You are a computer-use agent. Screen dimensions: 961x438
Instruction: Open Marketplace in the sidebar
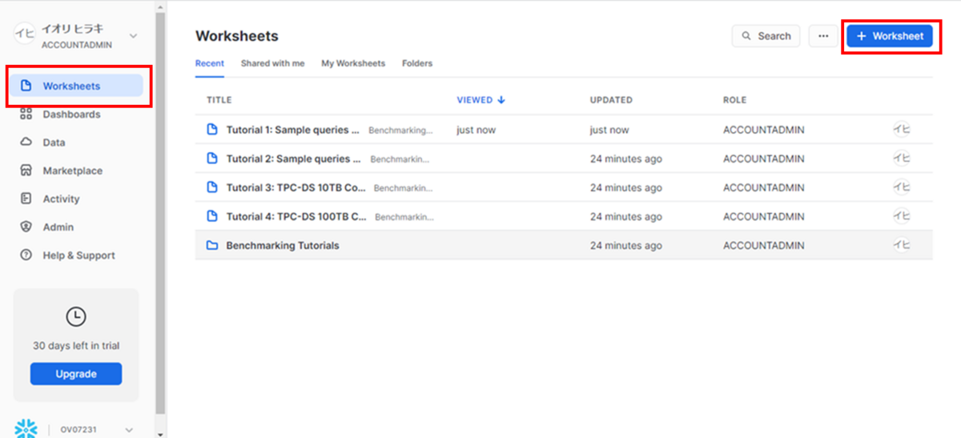pos(72,171)
